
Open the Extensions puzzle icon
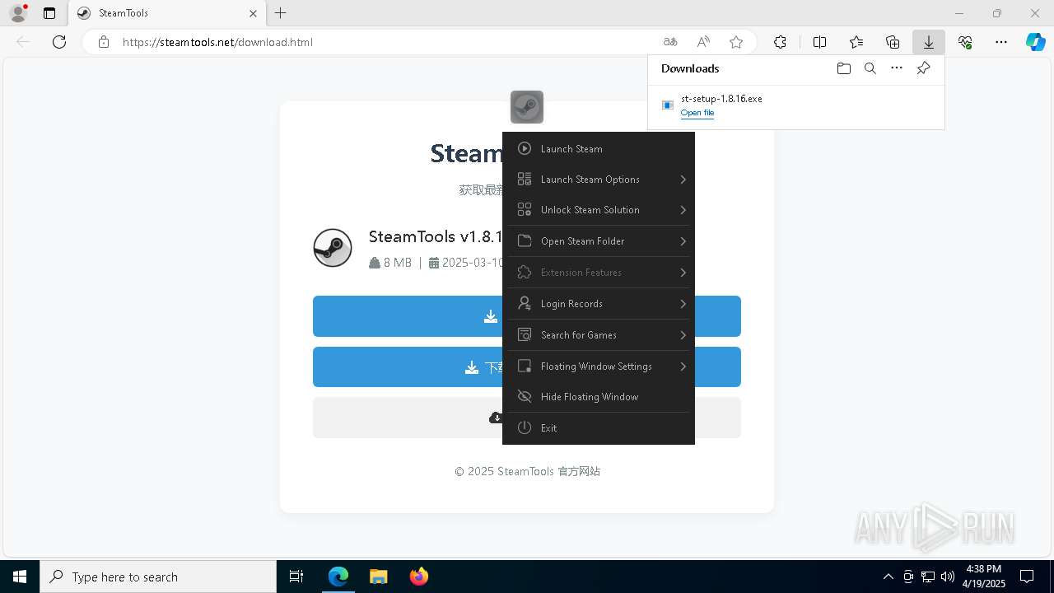point(780,42)
